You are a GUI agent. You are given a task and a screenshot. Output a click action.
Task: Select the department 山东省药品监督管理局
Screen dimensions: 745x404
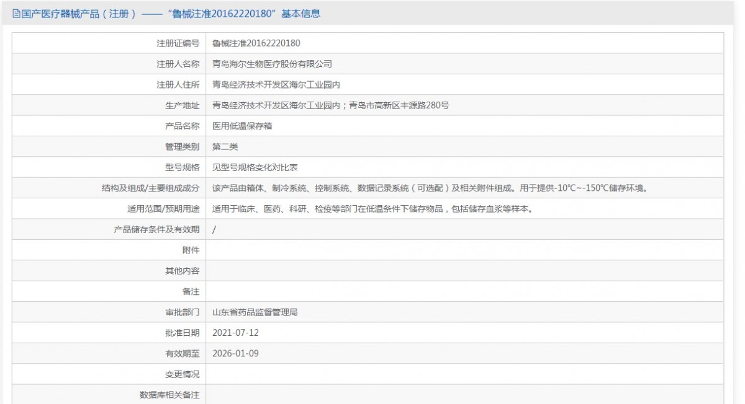pyautogui.click(x=255, y=312)
